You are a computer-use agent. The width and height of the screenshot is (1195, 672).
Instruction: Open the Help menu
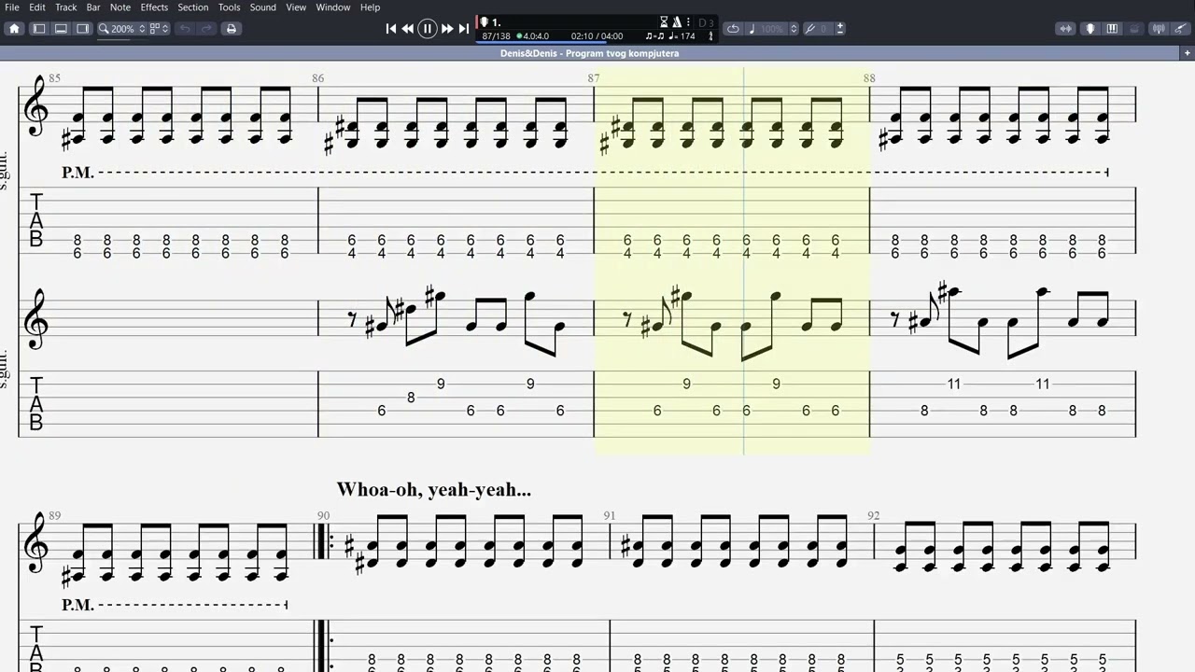coord(371,7)
